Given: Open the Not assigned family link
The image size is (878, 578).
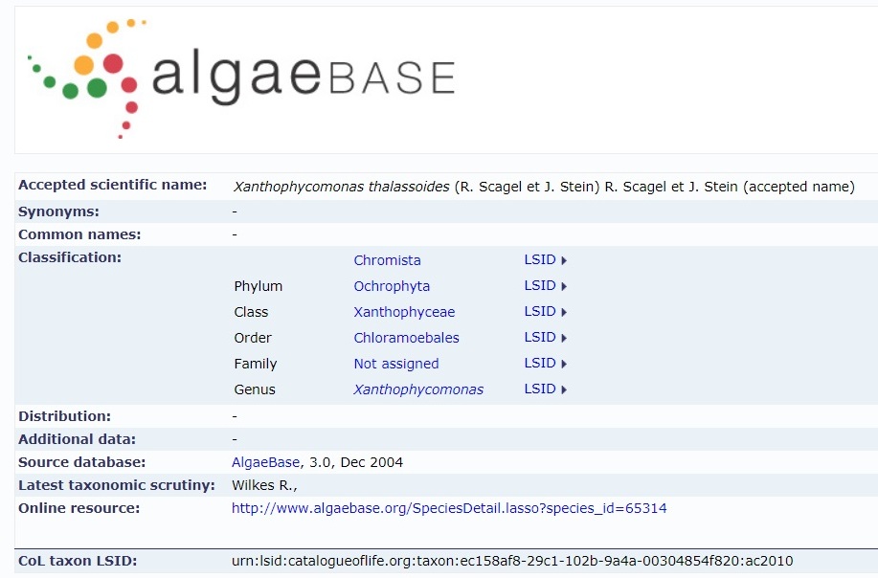Looking at the screenshot, I should [x=395, y=363].
